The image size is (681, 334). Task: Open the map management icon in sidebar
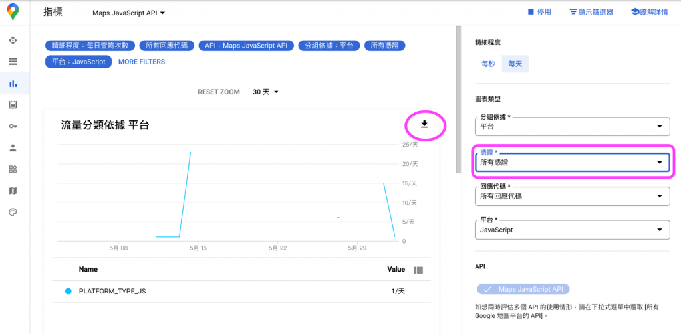13,191
